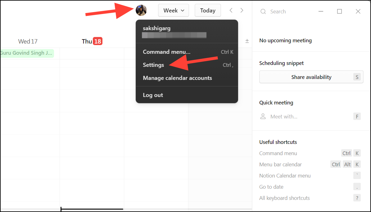Click the Scheduling snippet heading
Image resolution: width=371 pixels, height=212 pixels.
point(281,63)
